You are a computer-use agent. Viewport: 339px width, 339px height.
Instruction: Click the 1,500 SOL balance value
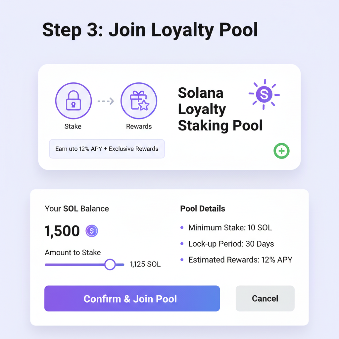pos(62,231)
